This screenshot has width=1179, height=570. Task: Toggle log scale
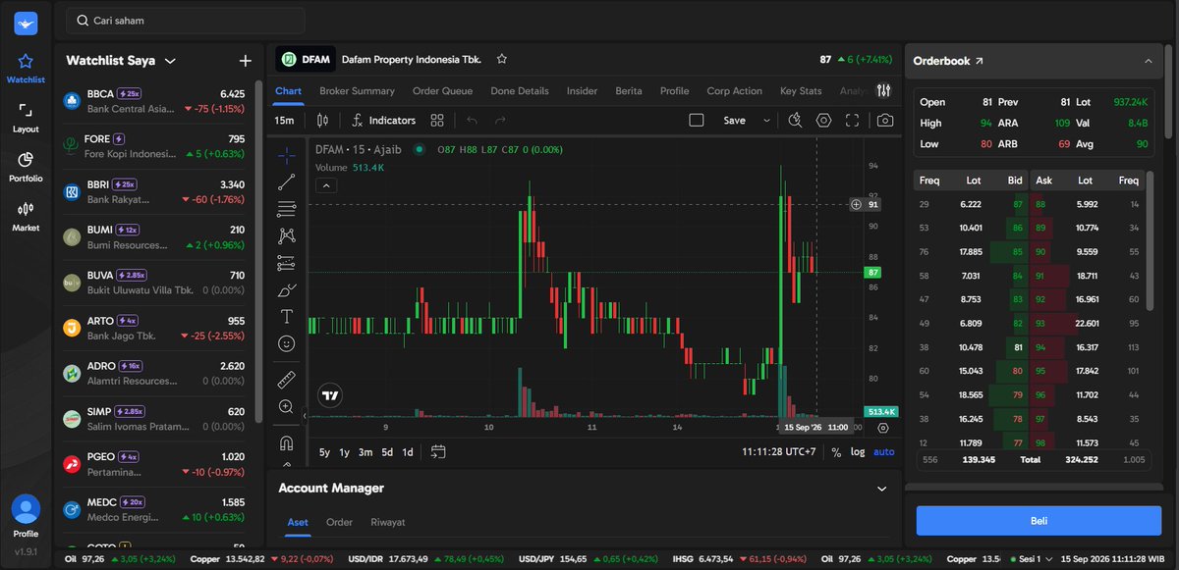click(858, 452)
